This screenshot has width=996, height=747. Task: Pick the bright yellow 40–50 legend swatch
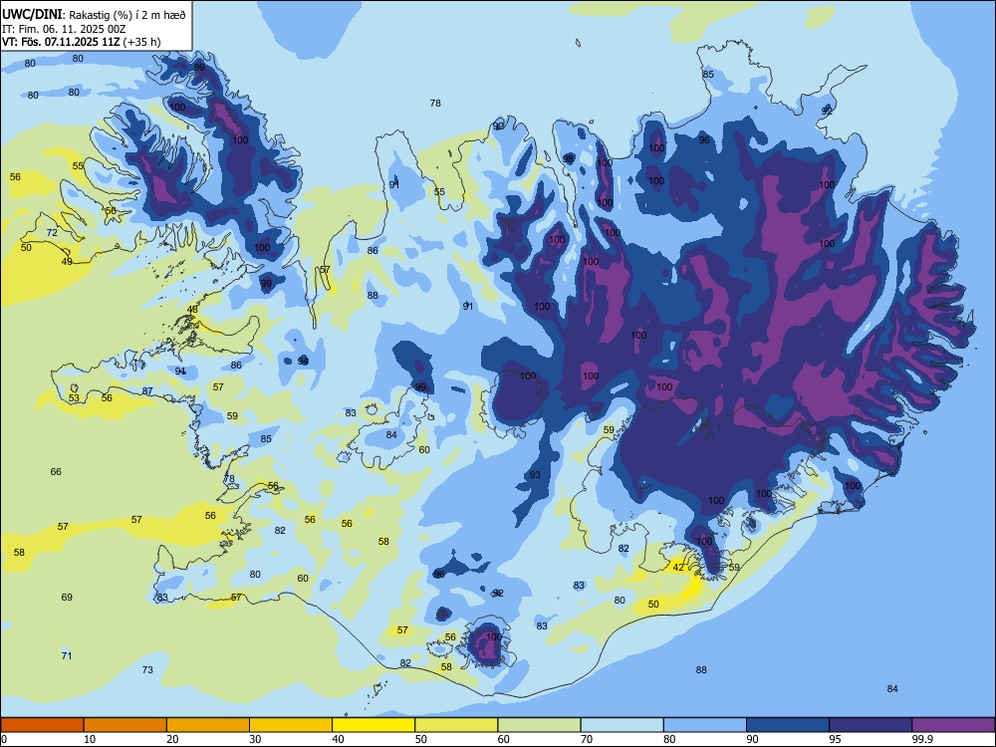click(x=373, y=725)
